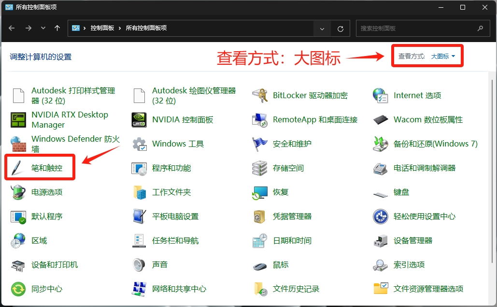Expand the chevron after the address bar icon
This screenshot has height=307, width=497.
coord(85,28)
